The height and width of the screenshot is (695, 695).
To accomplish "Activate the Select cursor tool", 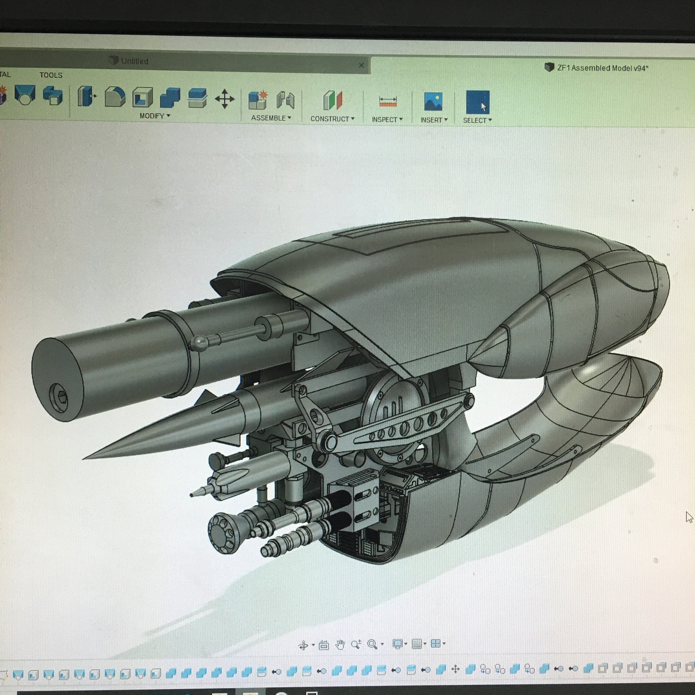I will 478,102.
